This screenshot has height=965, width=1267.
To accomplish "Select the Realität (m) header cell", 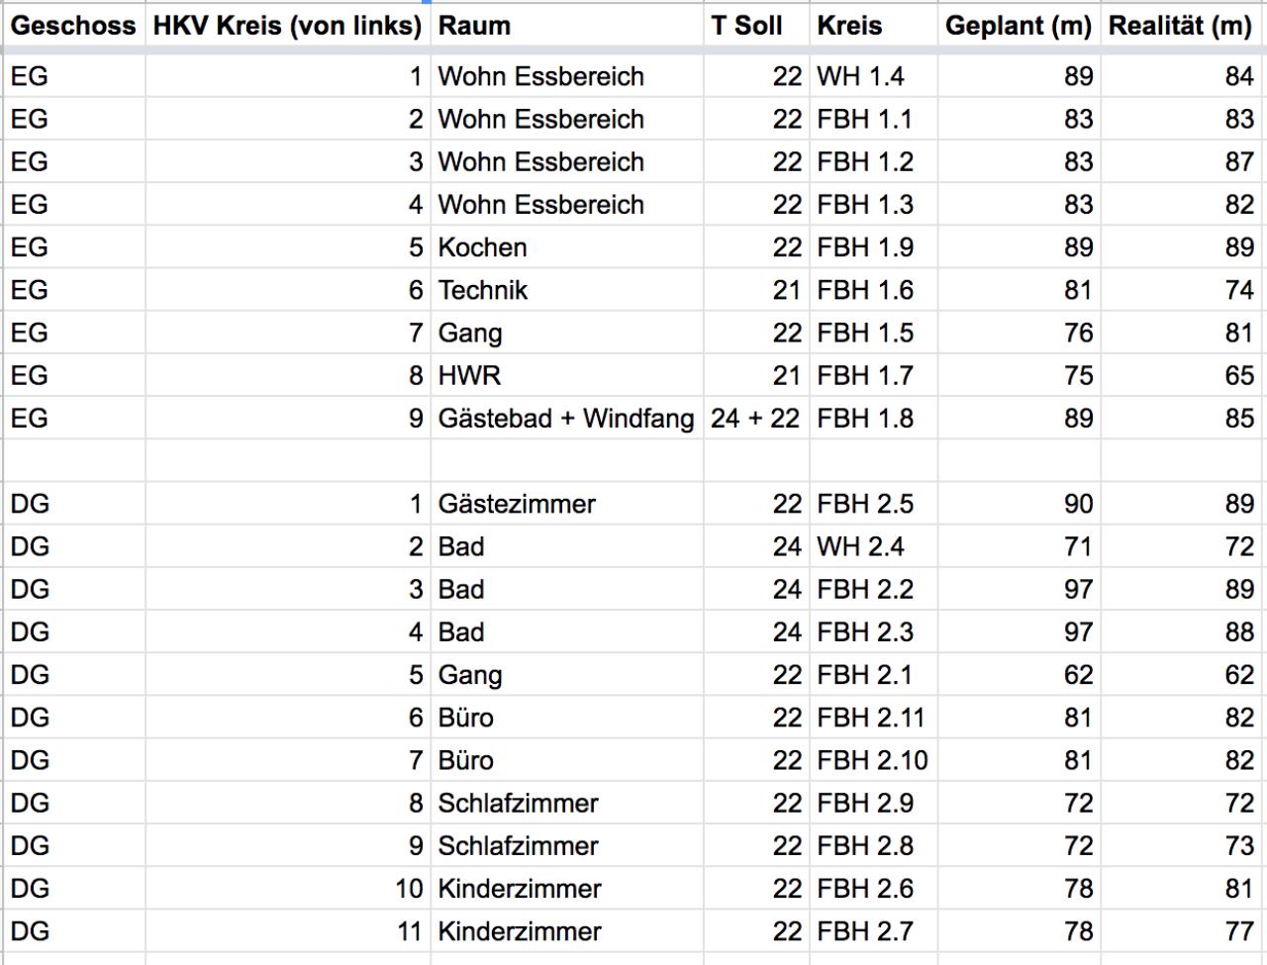I will [1180, 27].
